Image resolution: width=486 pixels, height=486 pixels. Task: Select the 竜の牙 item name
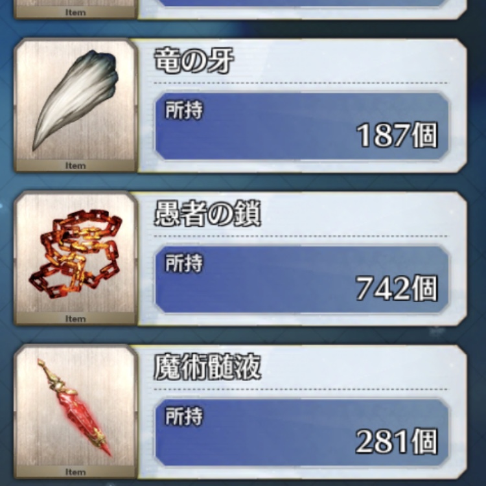tap(194, 60)
